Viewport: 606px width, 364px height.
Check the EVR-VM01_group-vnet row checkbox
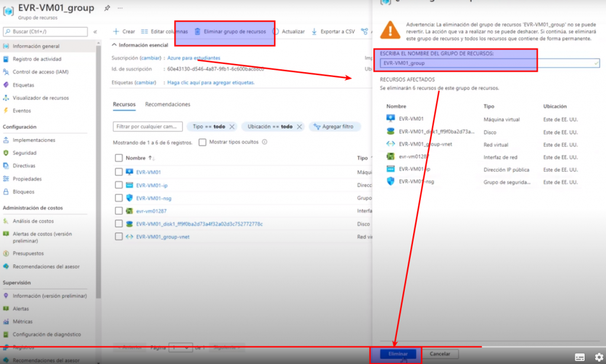pyautogui.click(x=118, y=237)
